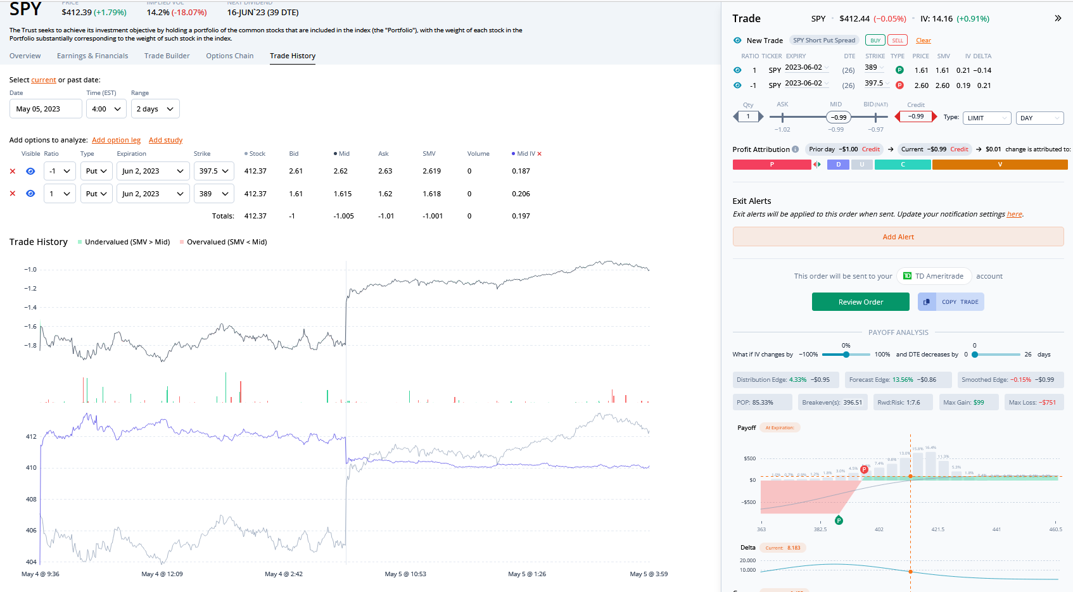Click the TD Ameritrade account selector
The height and width of the screenshot is (592, 1073).
coord(934,276)
